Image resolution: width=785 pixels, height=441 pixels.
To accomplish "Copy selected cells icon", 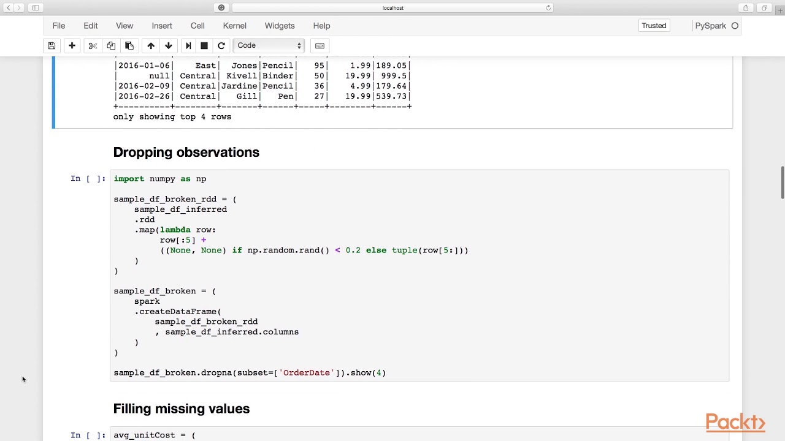I will click(111, 45).
